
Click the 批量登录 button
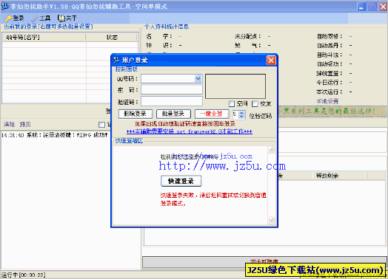pyautogui.click(x=173, y=114)
